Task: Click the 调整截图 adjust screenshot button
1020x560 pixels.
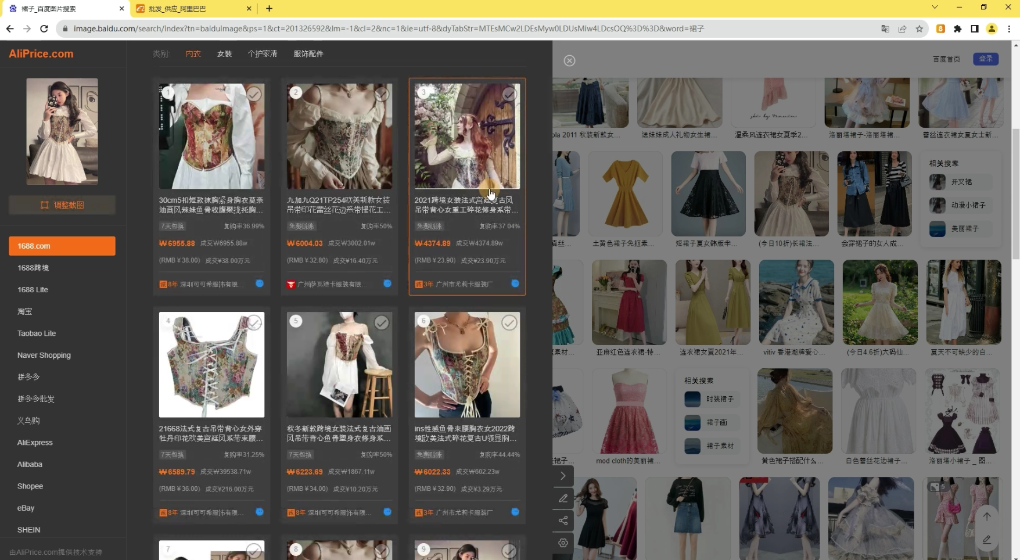Action: (62, 205)
